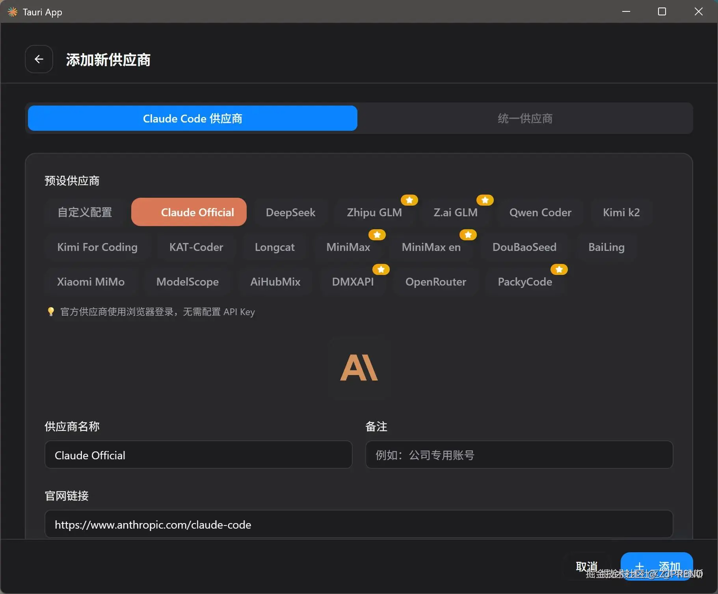Click the 取消 cancel button
The image size is (718, 594).
pos(587,566)
